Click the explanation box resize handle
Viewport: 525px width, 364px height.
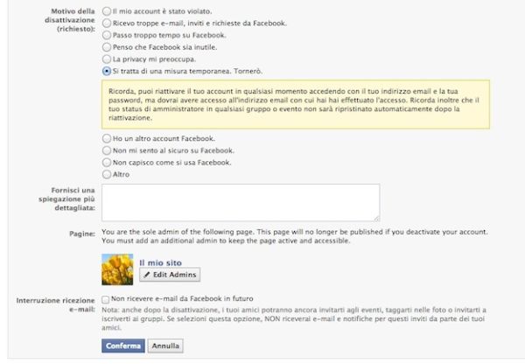(x=375, y=218)
